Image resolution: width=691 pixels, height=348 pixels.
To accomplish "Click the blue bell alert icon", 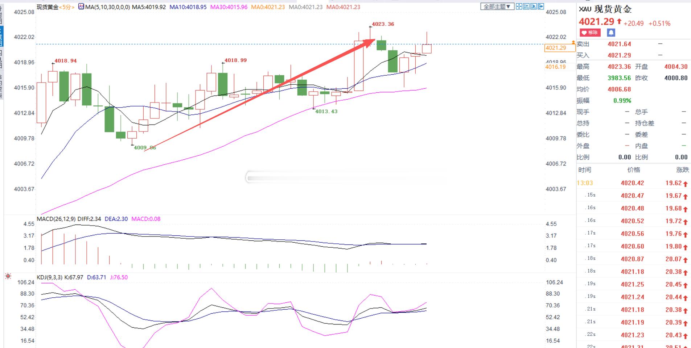I will 611,33.
